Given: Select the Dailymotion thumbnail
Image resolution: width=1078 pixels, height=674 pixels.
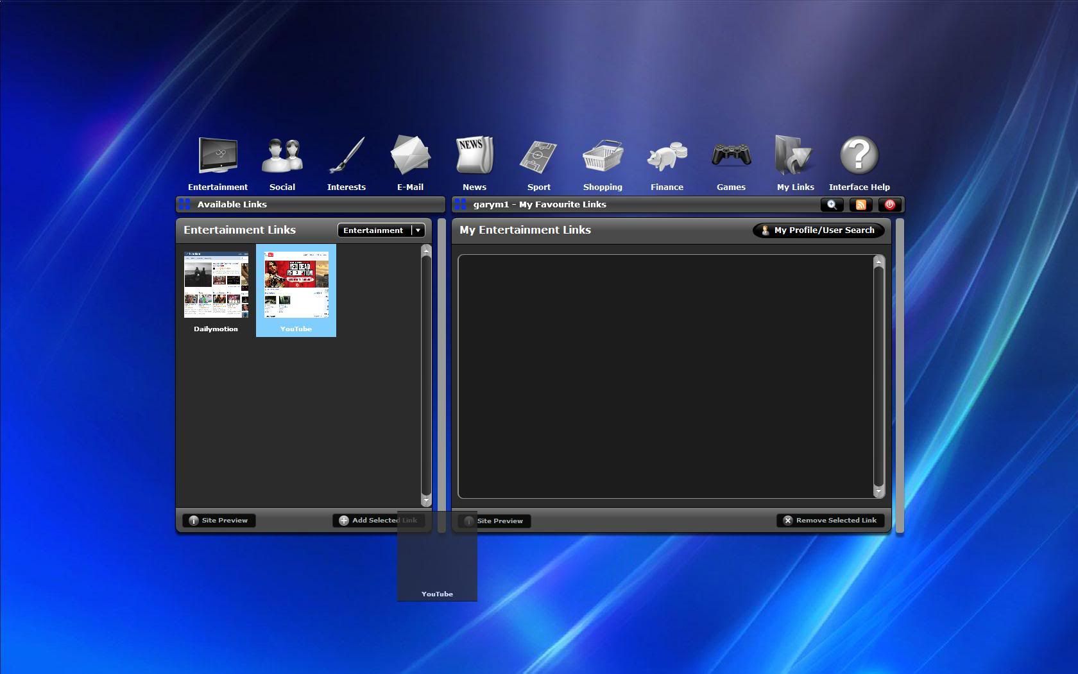Looking at the screenshot, I should 216,285.
